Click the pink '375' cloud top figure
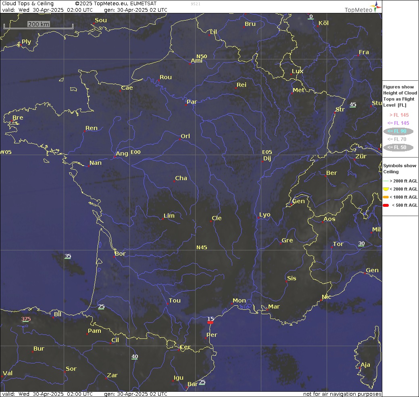 pos(26,319)
